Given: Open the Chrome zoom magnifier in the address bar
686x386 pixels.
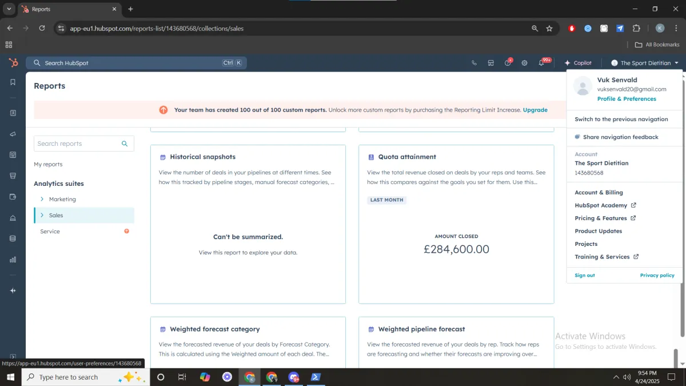Looking at the screenshot, I should (535, 28).
